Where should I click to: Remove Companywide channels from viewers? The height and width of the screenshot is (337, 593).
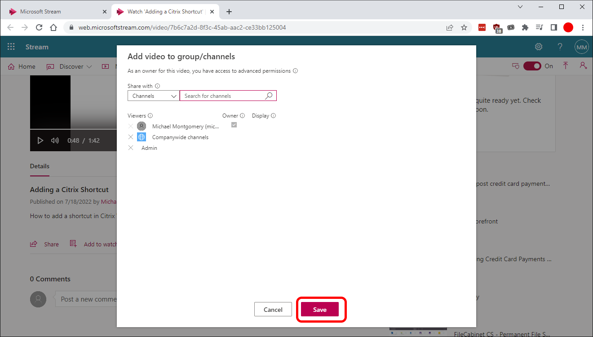131,137
